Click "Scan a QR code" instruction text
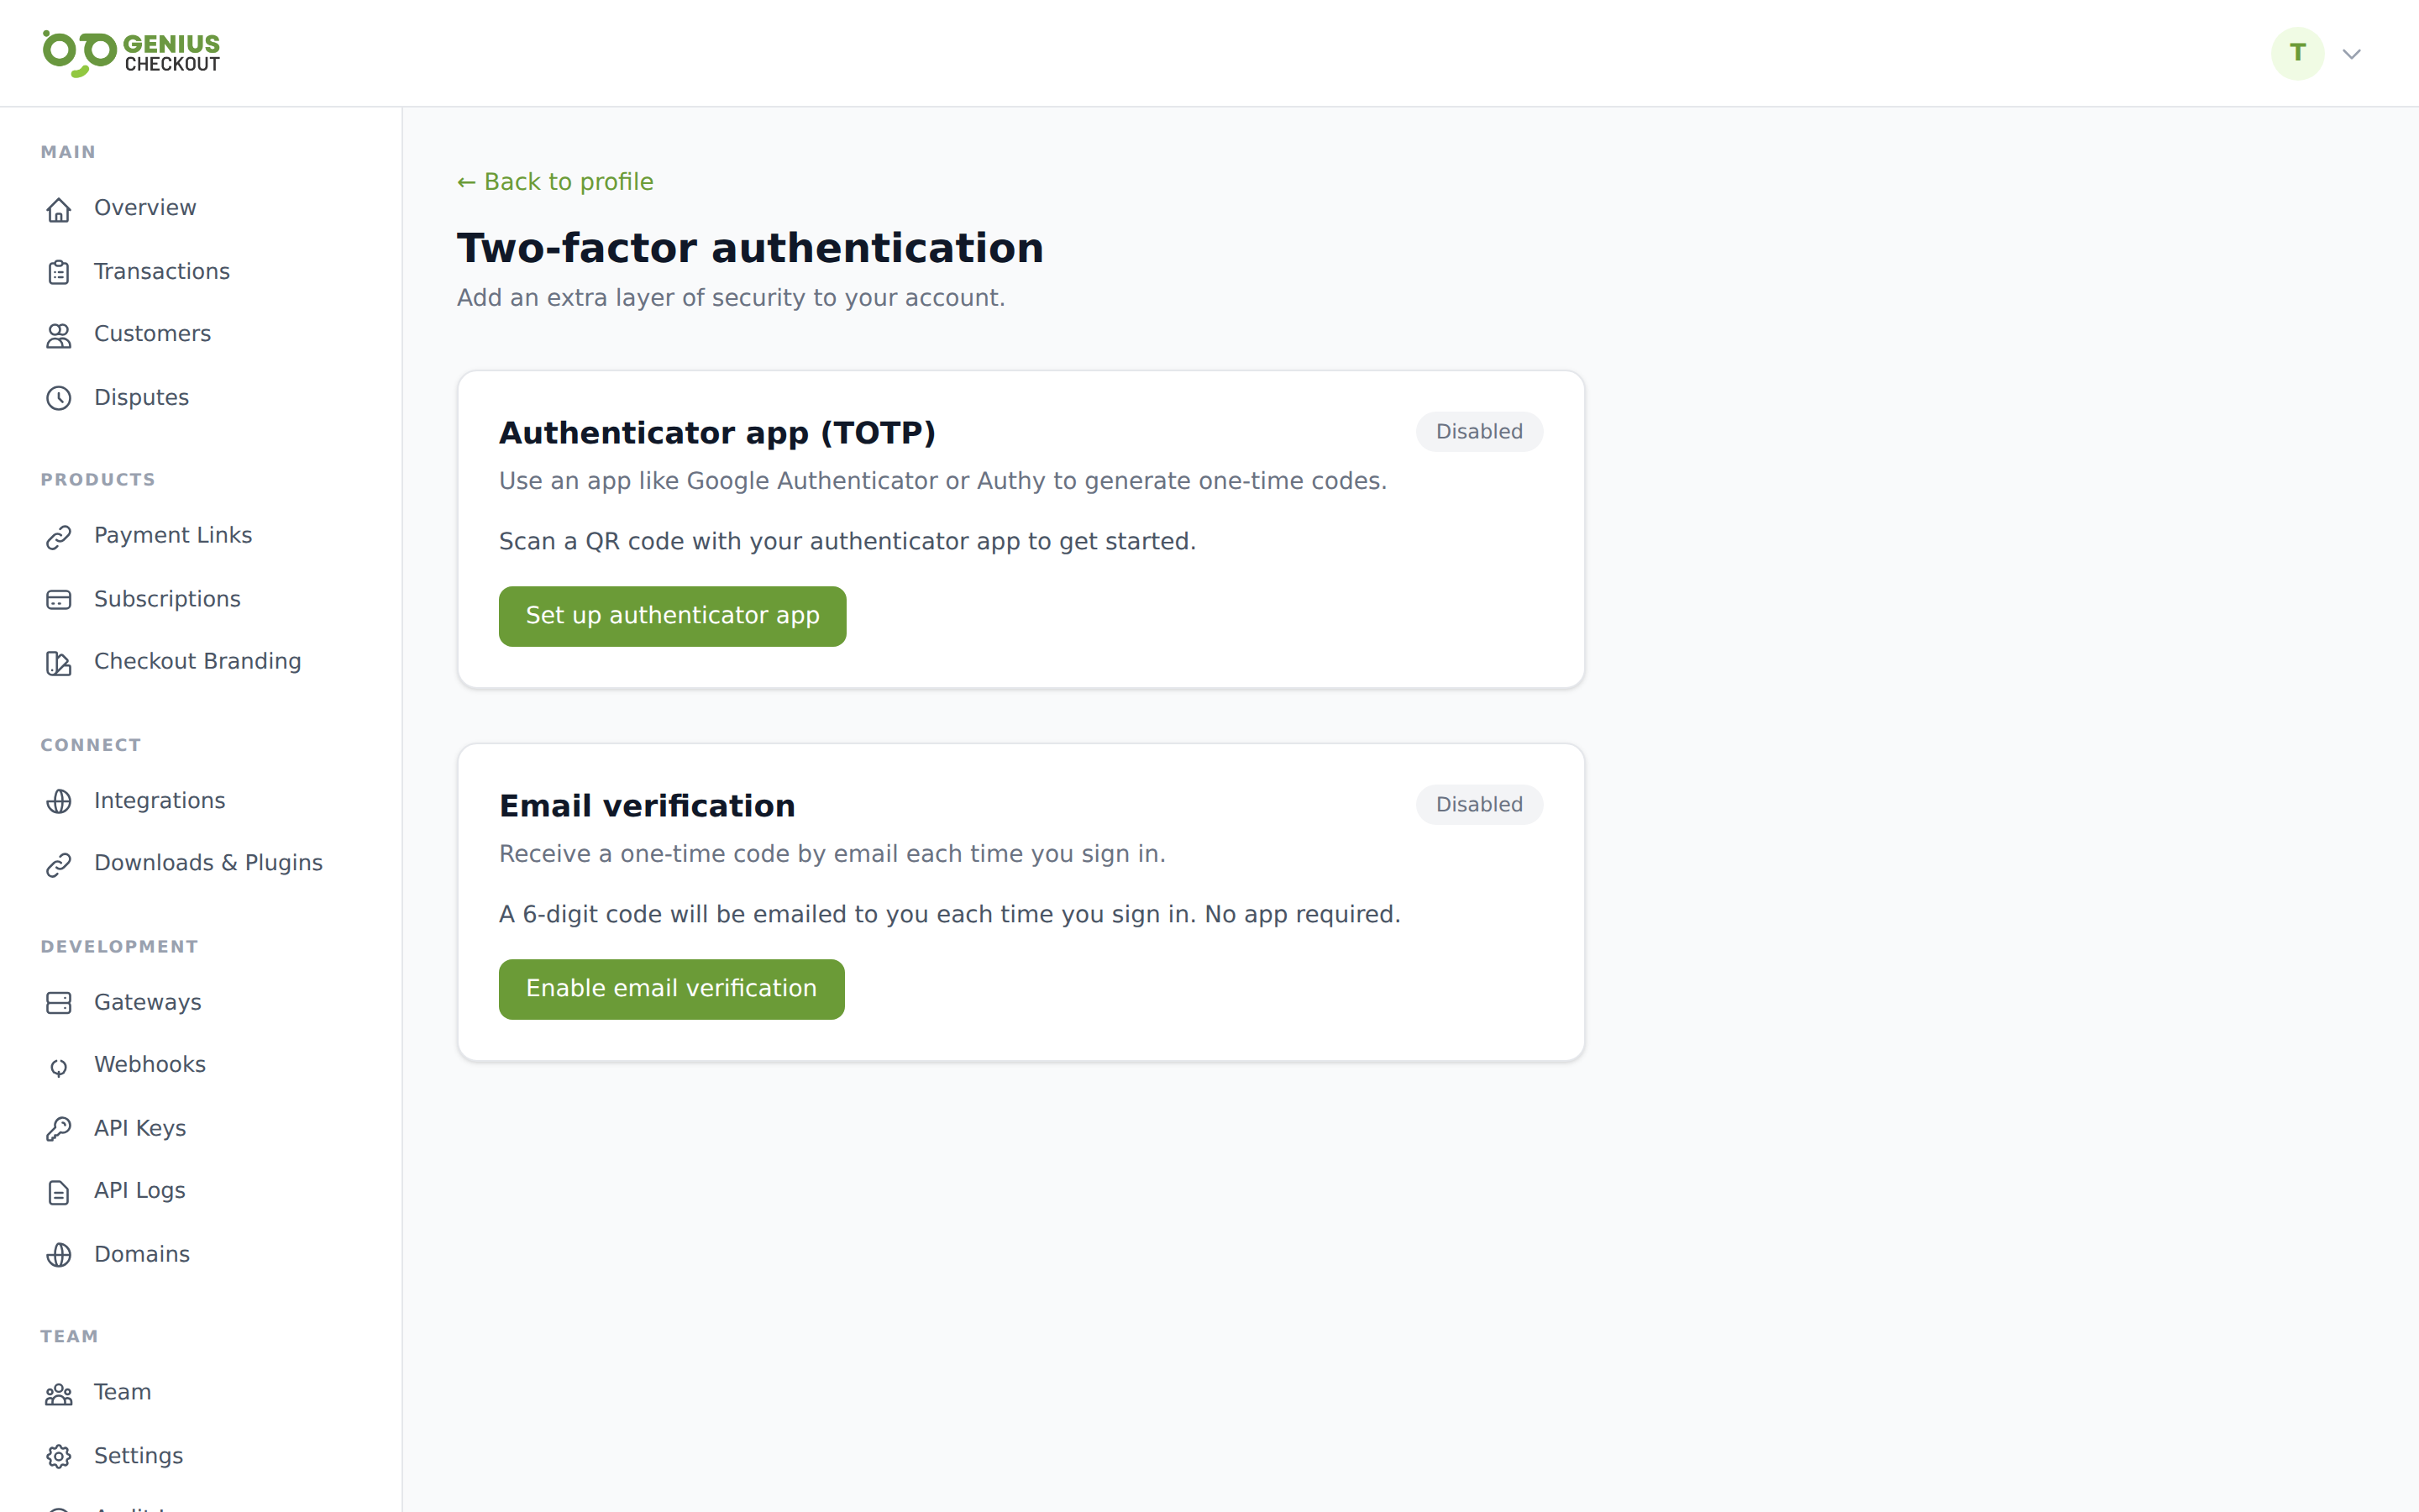Viewport: 2419px width, 1512px height. click(x=847, y=542)
